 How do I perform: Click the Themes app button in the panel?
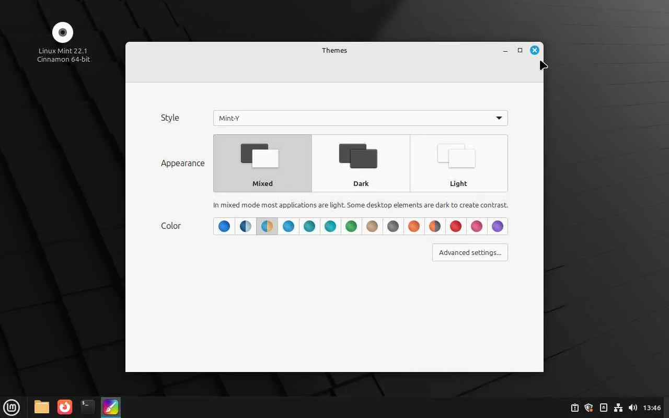pos(111,407)
